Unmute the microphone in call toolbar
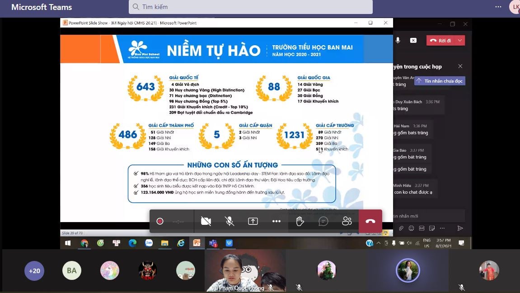 (230, 221)
